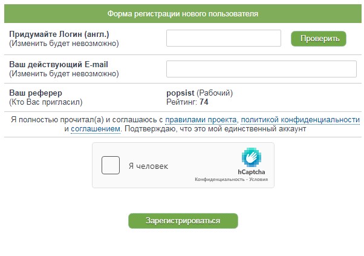Click the "(Кто Вас пригласил)" hint text
364x256 pixels.
pos(45,102)
